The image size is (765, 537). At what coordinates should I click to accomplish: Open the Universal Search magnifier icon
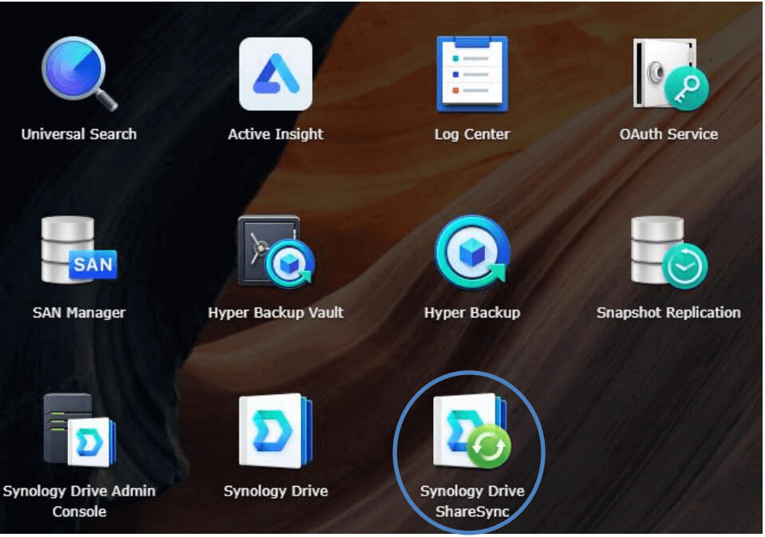[80, 73]
